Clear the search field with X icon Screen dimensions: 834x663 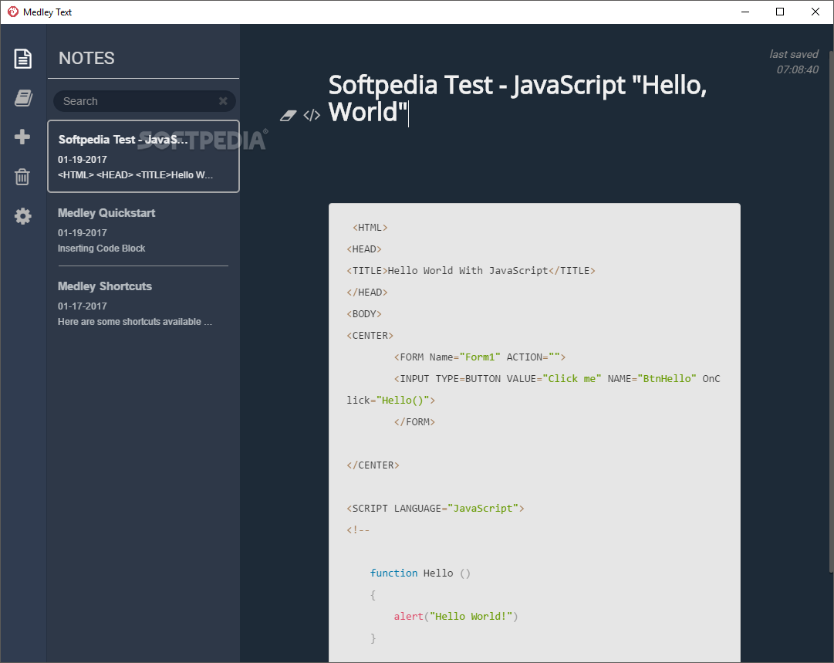(x=223, y=100)
